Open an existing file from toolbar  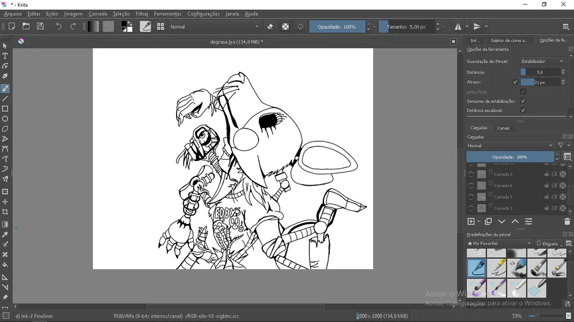[x=26, y=26]
